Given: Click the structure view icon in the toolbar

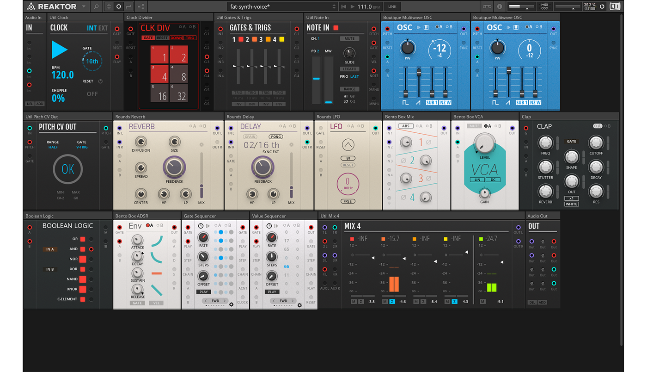Looking at the screenshot, I should (x=141, y=6).
